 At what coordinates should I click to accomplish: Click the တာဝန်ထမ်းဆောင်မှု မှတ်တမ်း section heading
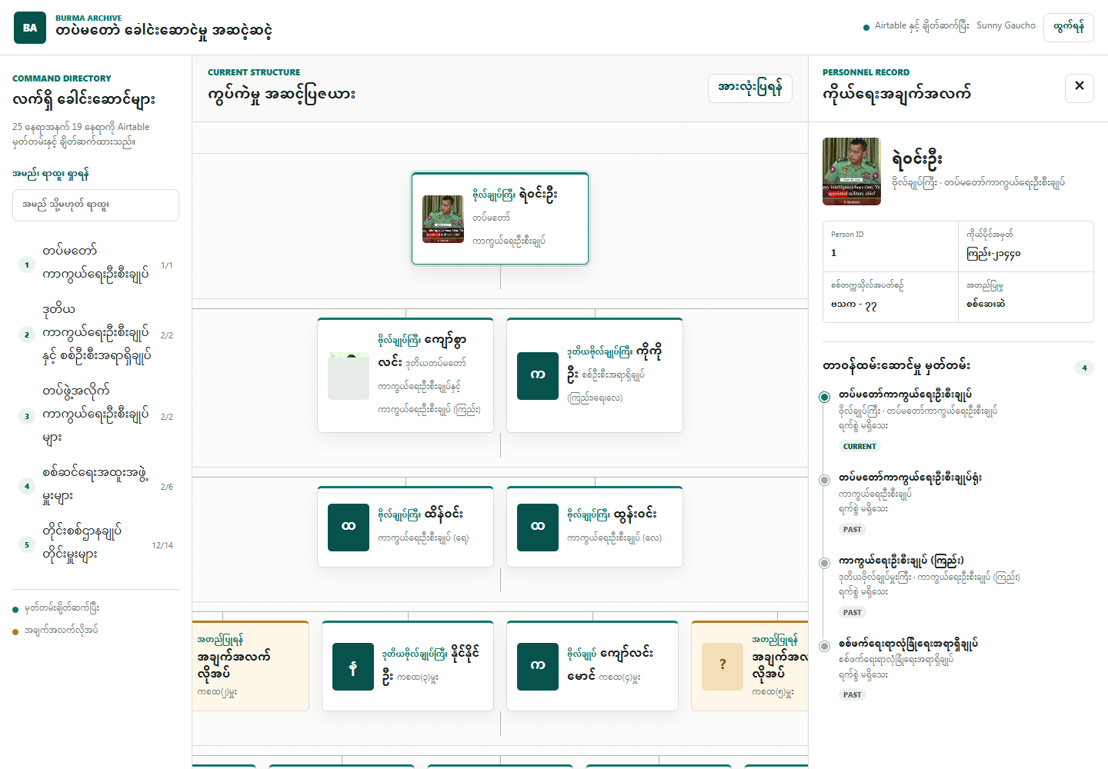tap(896, 366)
